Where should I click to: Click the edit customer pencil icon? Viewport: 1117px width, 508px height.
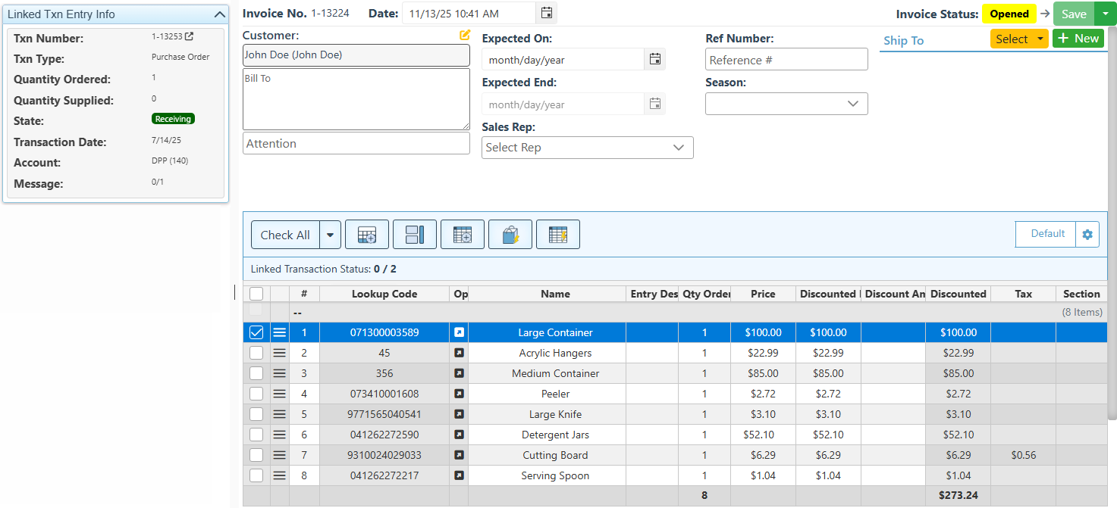click(x=465, y=35)
